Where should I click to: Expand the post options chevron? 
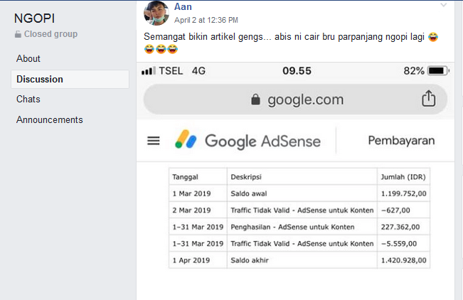coord(445,6)
